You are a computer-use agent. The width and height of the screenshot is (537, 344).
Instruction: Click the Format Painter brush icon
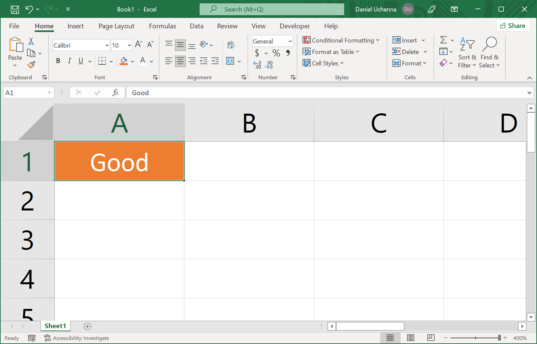coord(31,64)
